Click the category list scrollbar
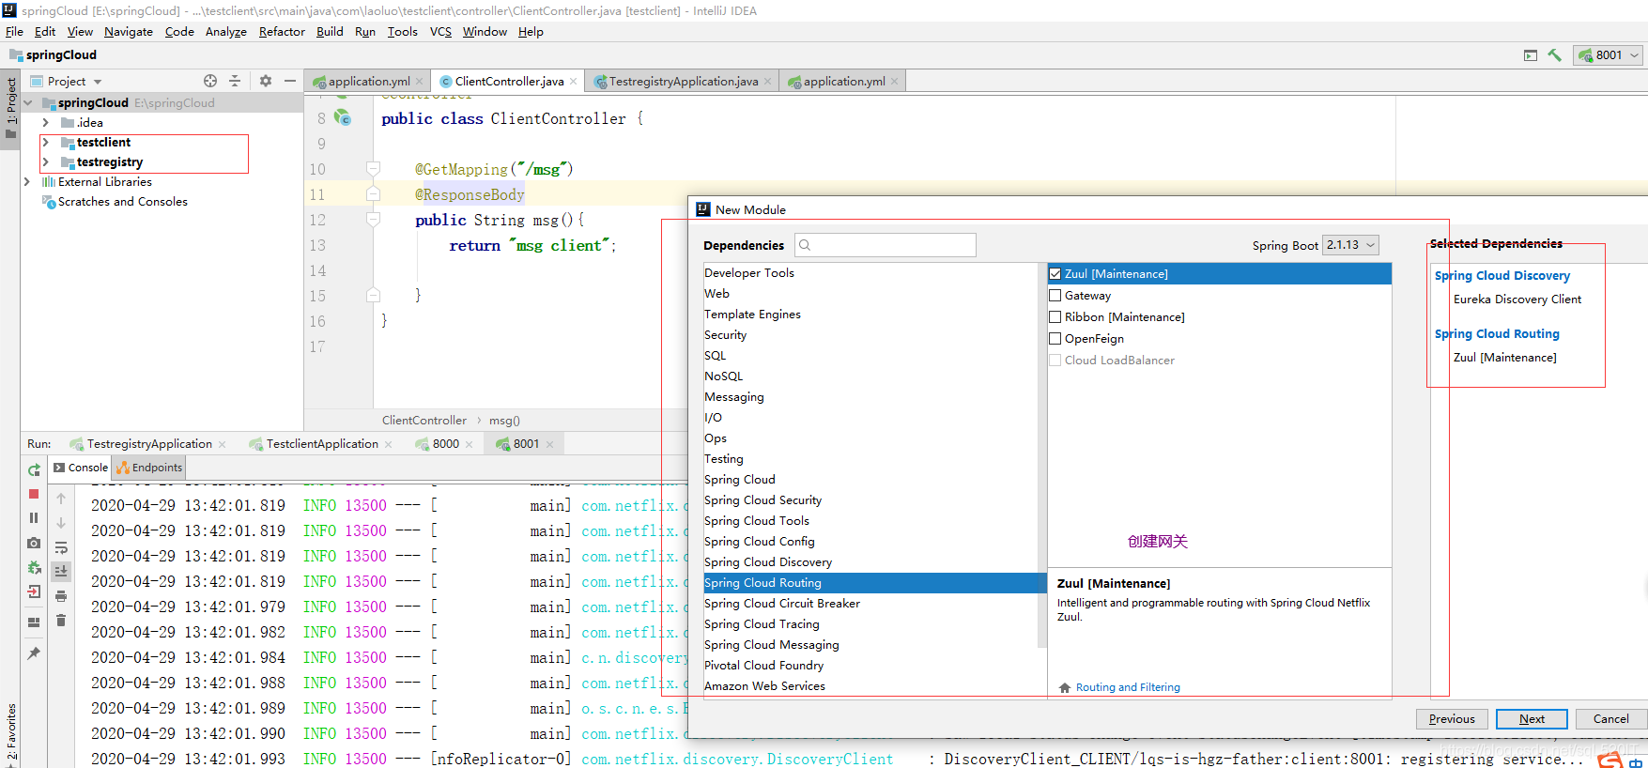 (x=1041, y=455)
